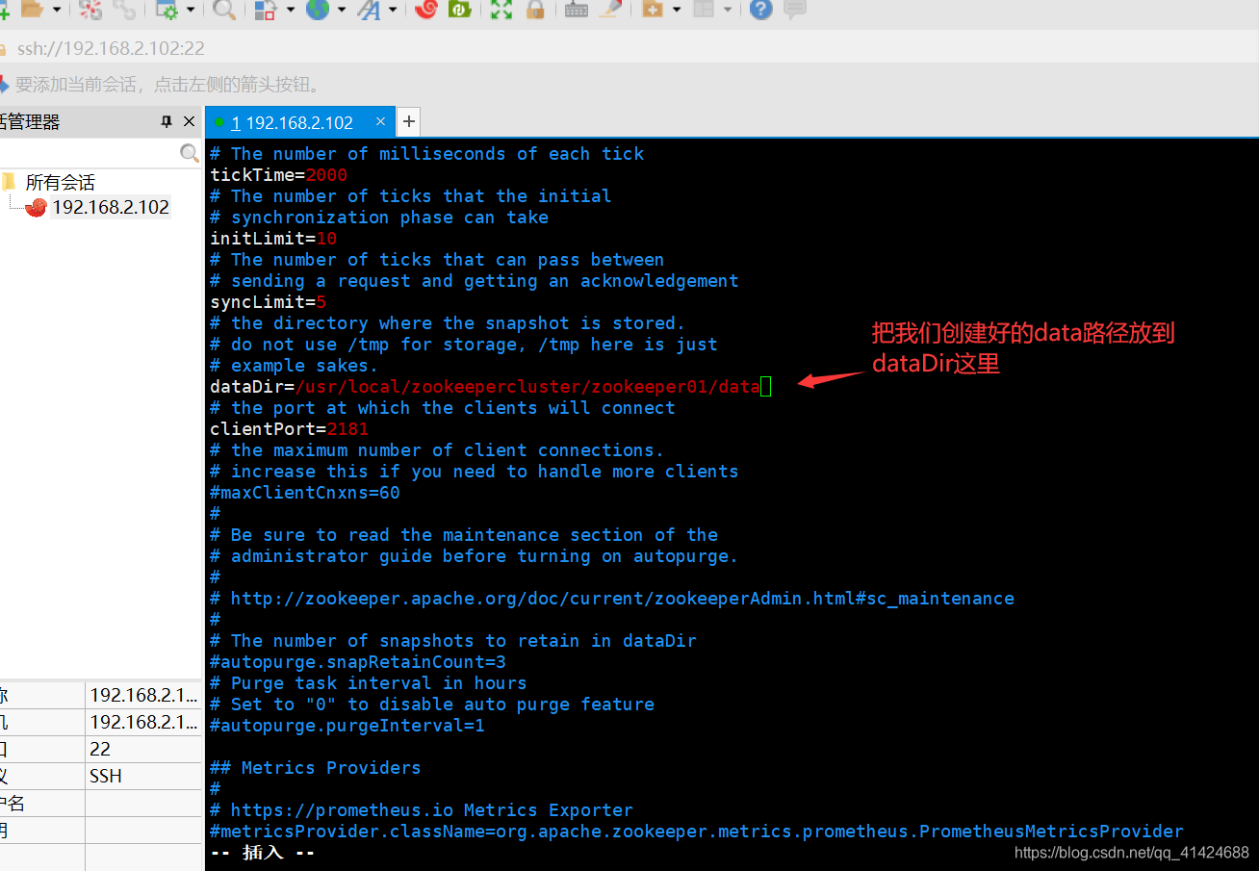Click the #maxClientCnxns=60 line
Viewport: 1259px width, 871px height.
click(305, 493)
